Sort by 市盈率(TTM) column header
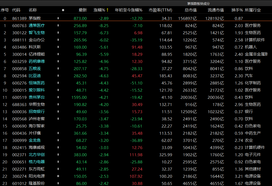 coord(160,10)
